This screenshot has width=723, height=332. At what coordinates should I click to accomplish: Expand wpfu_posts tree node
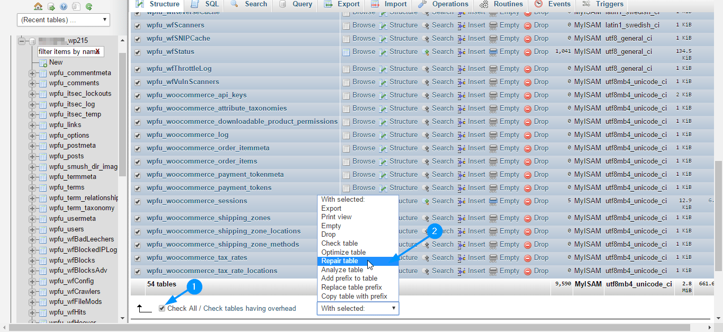coord(32,156)
